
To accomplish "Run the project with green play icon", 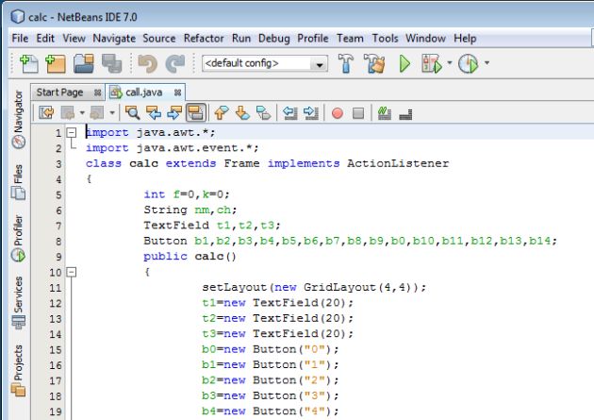I will pyautogui.click(x=404, y=63).
